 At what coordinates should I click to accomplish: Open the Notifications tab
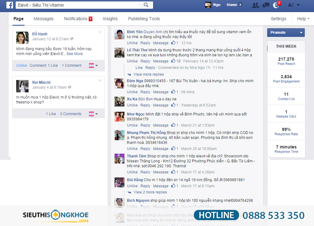click(78, 19)
